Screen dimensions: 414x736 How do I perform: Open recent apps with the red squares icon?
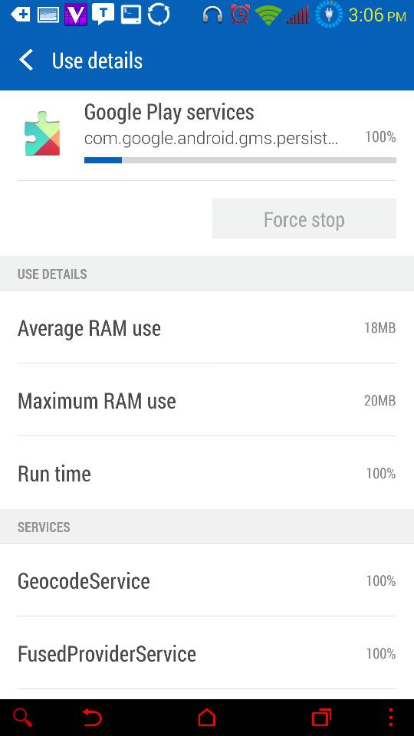[x=321, y=718]
